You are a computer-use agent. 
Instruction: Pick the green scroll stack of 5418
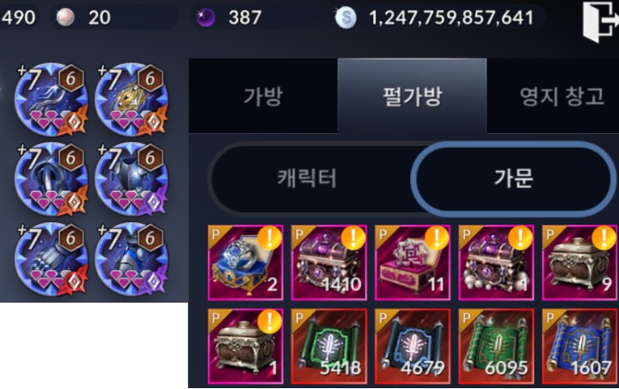330,346
